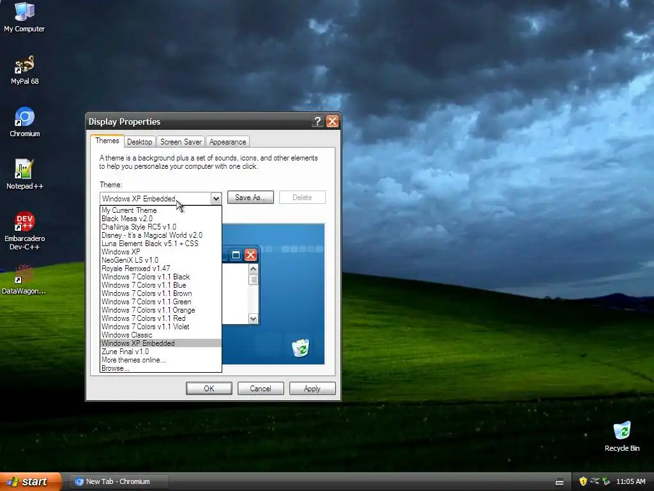The image size is (654, 491).
Task: Select Royale Remixed v1.47 theme
Action: 160,269
